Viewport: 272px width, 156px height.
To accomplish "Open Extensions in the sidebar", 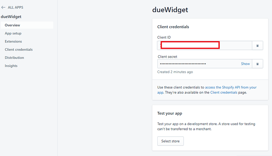I will click(x=13, y=41).
